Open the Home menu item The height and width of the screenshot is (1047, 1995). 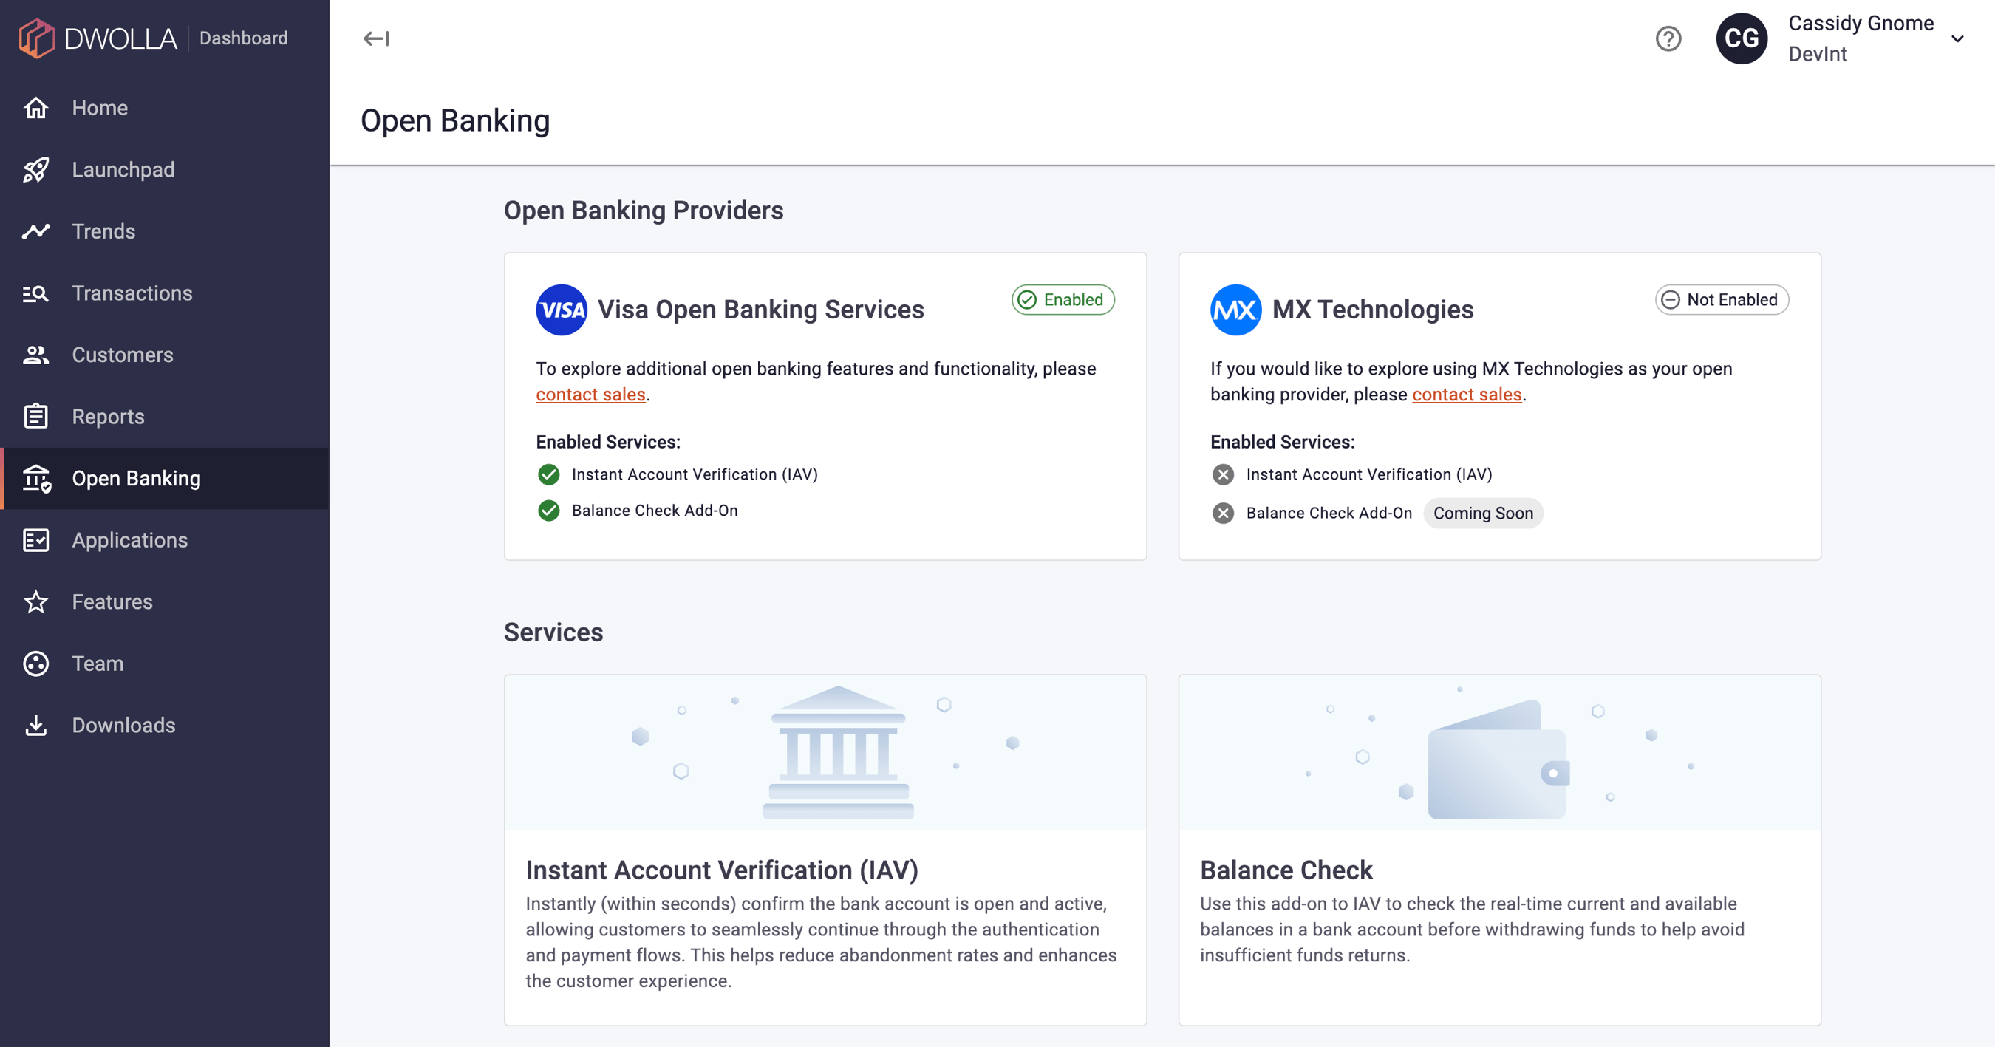tap(164, 108)
